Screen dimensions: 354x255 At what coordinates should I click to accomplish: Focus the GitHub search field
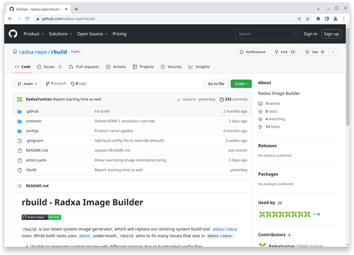tap(267, 34)
